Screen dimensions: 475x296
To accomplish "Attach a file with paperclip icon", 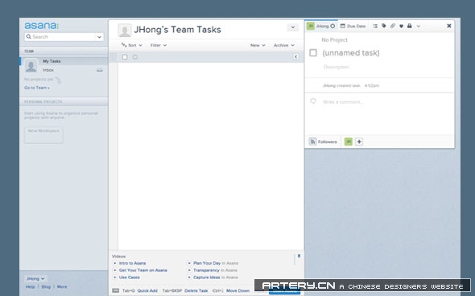I will pos(393,26).
